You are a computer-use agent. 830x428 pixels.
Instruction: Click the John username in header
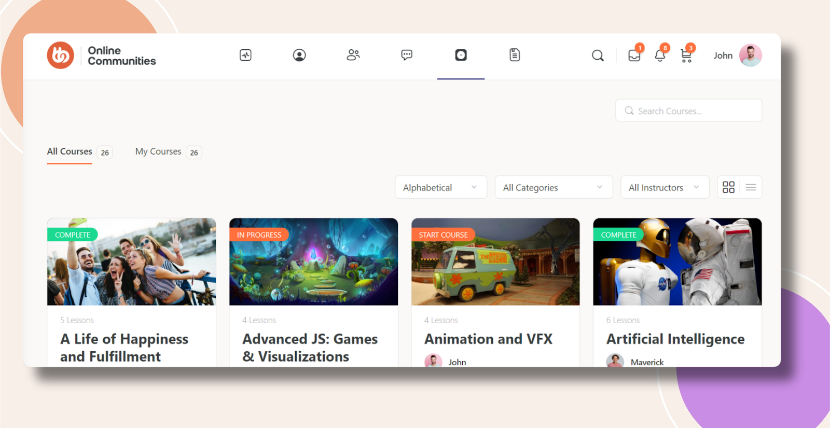point(723,56)
